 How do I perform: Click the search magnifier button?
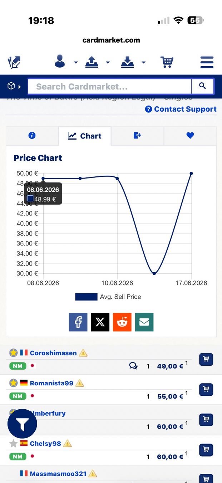(202, 86)
